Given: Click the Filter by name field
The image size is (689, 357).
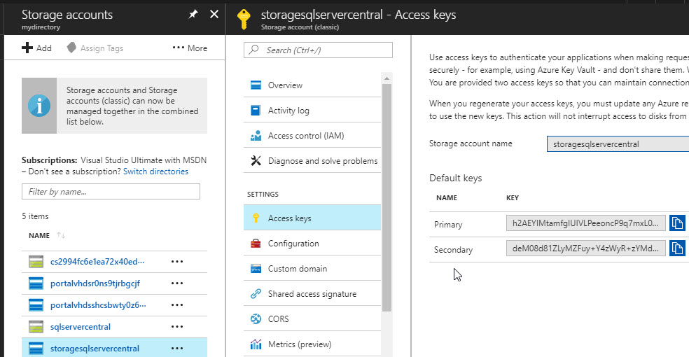Looking at the screenshot, I should [x=111, y=192].
